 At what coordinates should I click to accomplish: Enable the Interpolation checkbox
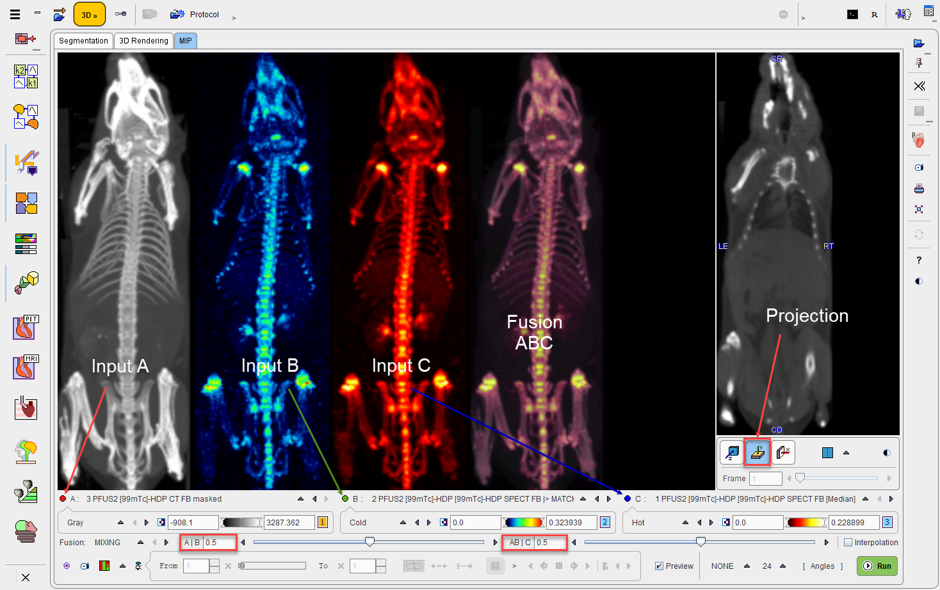[848, 542]
